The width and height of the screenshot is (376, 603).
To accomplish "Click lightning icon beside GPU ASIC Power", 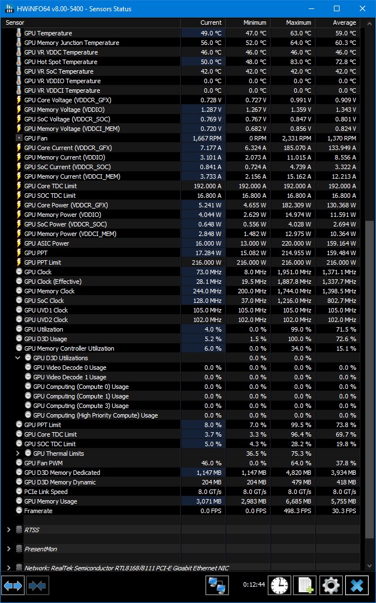I will click(19, 243).
